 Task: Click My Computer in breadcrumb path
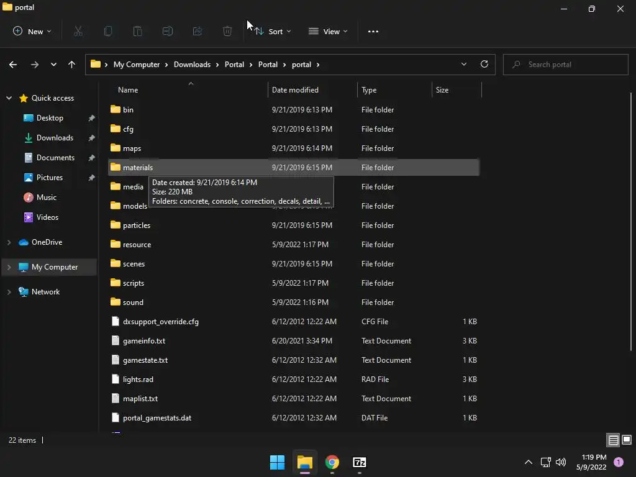point(136,65)
